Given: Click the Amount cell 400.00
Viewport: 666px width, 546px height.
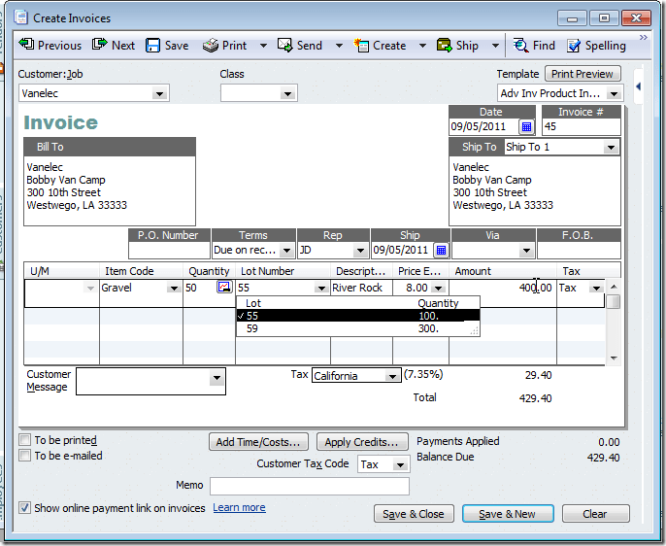Looking at the screenshot, I should click(x=502, y=288).
